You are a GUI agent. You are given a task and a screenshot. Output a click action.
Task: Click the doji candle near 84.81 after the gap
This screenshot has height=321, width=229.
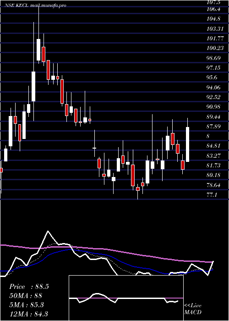94,148
